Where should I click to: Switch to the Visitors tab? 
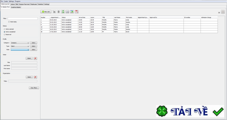(13, 4)
